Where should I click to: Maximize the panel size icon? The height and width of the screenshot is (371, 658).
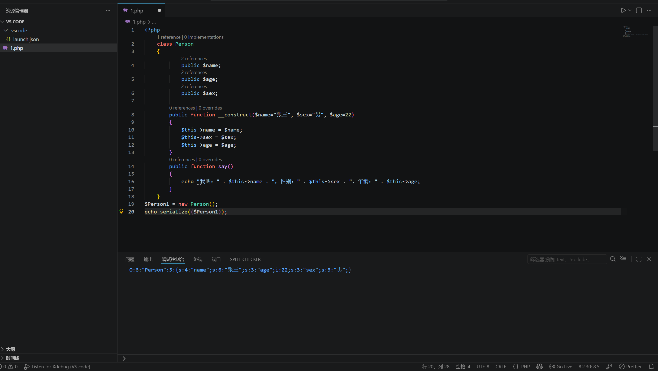click(x=639, y=259)
